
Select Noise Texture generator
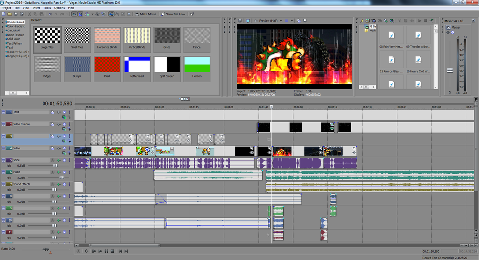point(15,35)
